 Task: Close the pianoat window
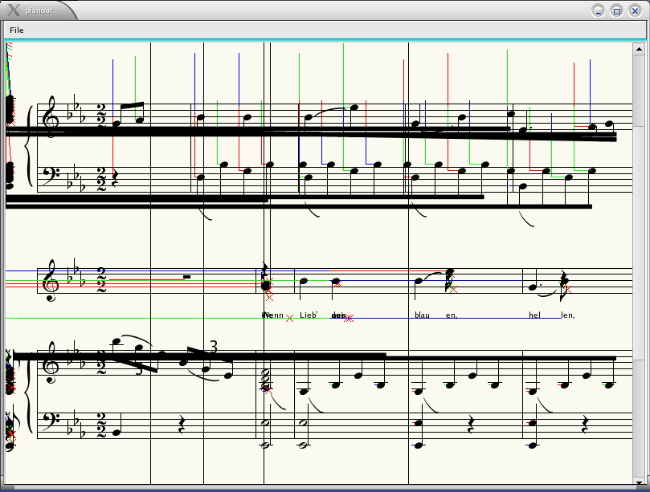coord(635,10)
